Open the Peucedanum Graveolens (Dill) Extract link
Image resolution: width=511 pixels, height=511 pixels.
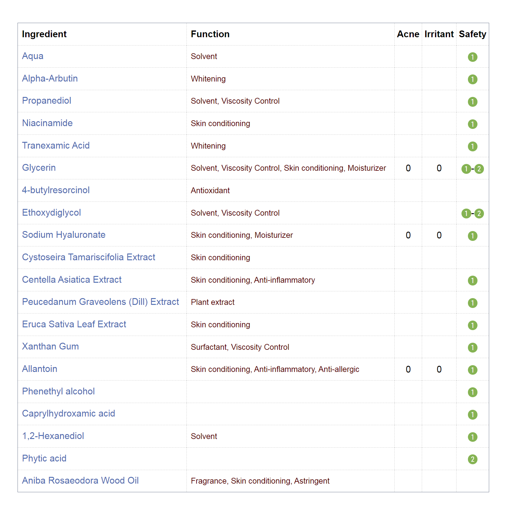coord(100,302)
